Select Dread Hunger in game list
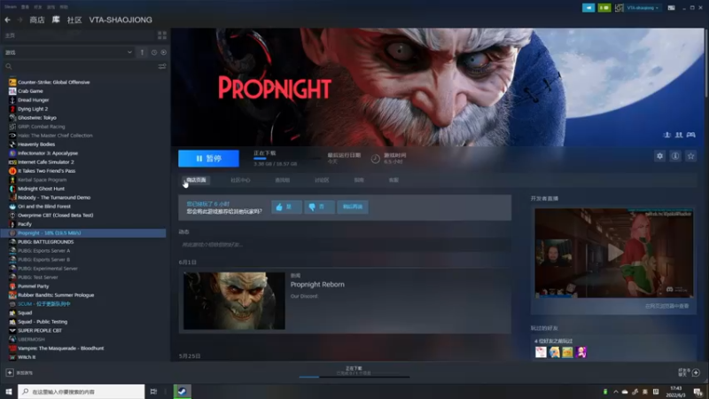This screenshot has width=709, height=399. pos(33,100)
